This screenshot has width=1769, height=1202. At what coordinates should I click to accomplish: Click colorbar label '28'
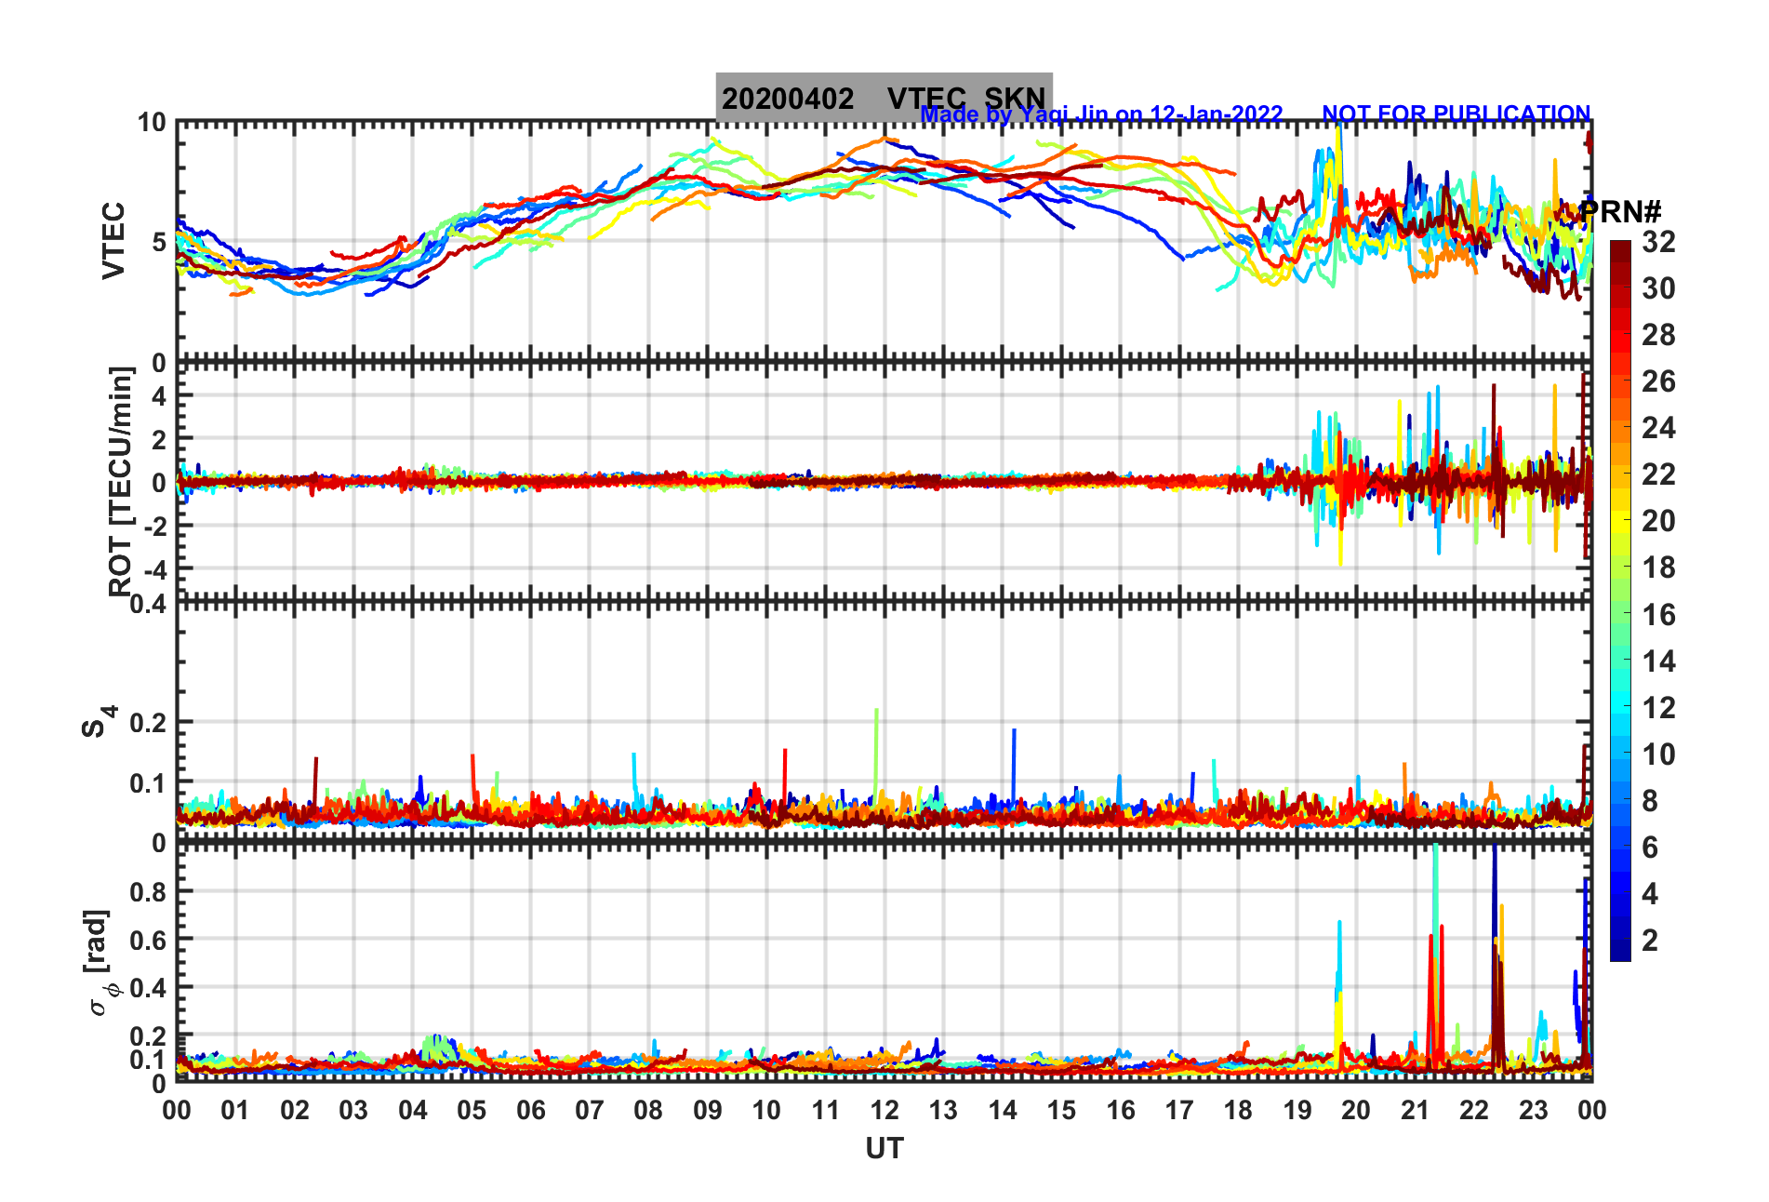1658,335
